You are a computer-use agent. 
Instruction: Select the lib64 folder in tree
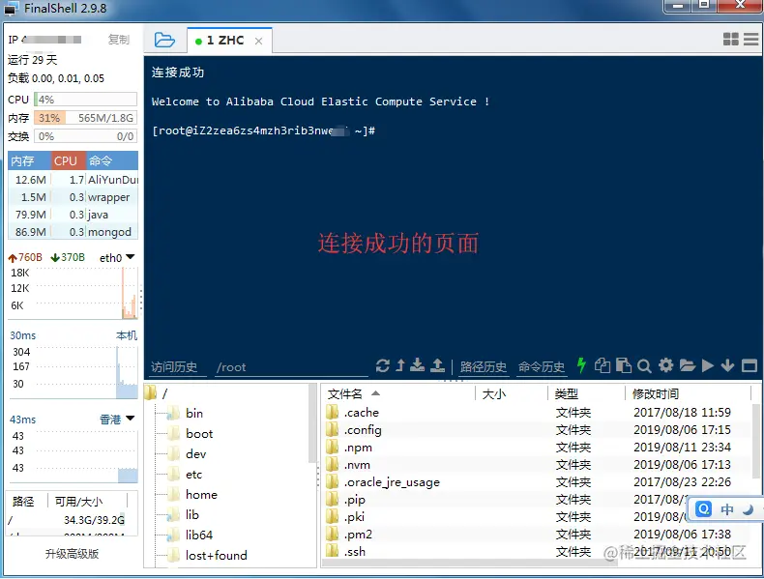click(190, 536)
